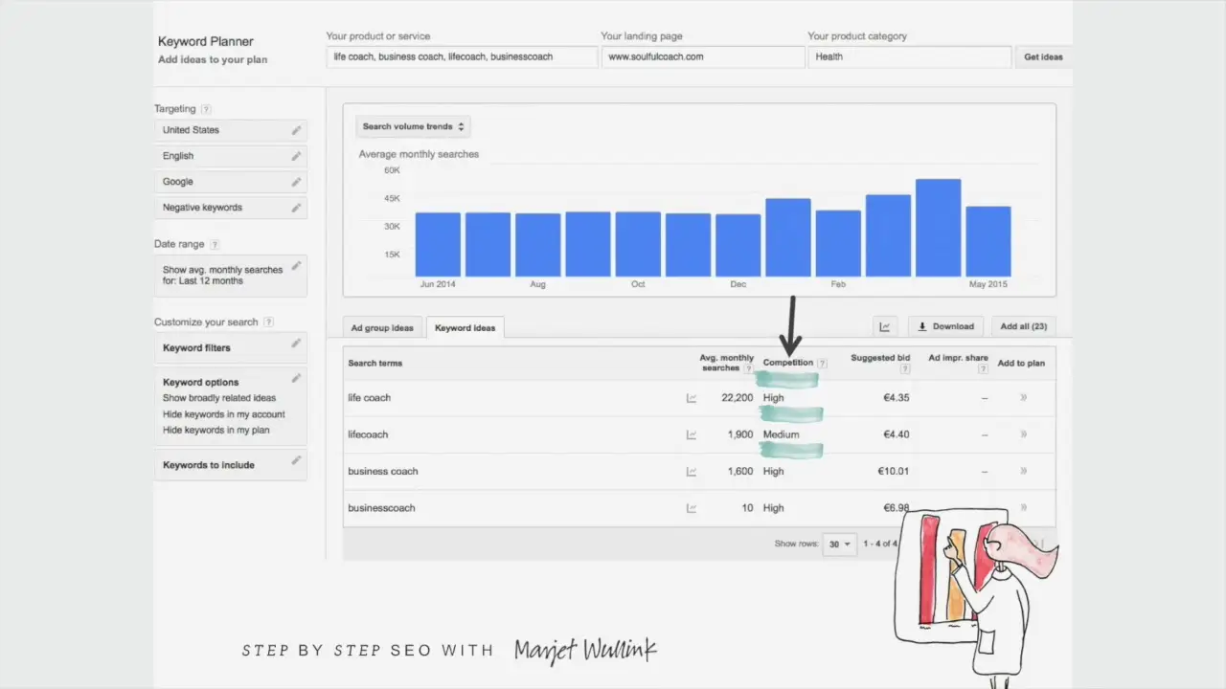
Task: Show the trend chart for life coach
Action: 692,398
